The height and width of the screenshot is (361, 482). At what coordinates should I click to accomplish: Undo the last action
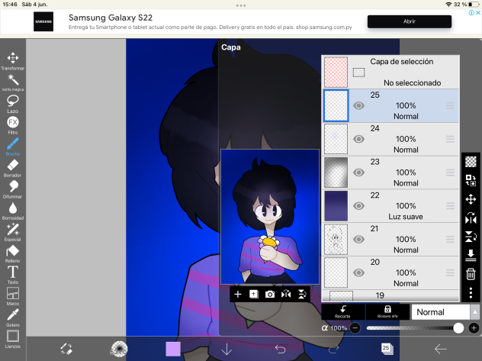pos(280,349)
